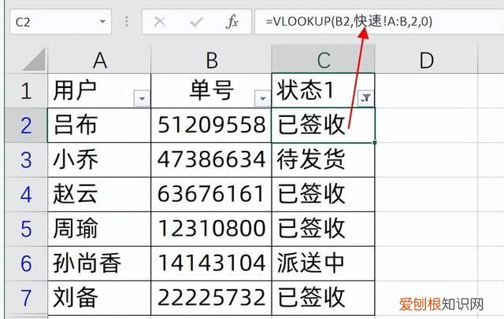Select row 7 header
The image size is (504, 319).
[x=26, y=298]
